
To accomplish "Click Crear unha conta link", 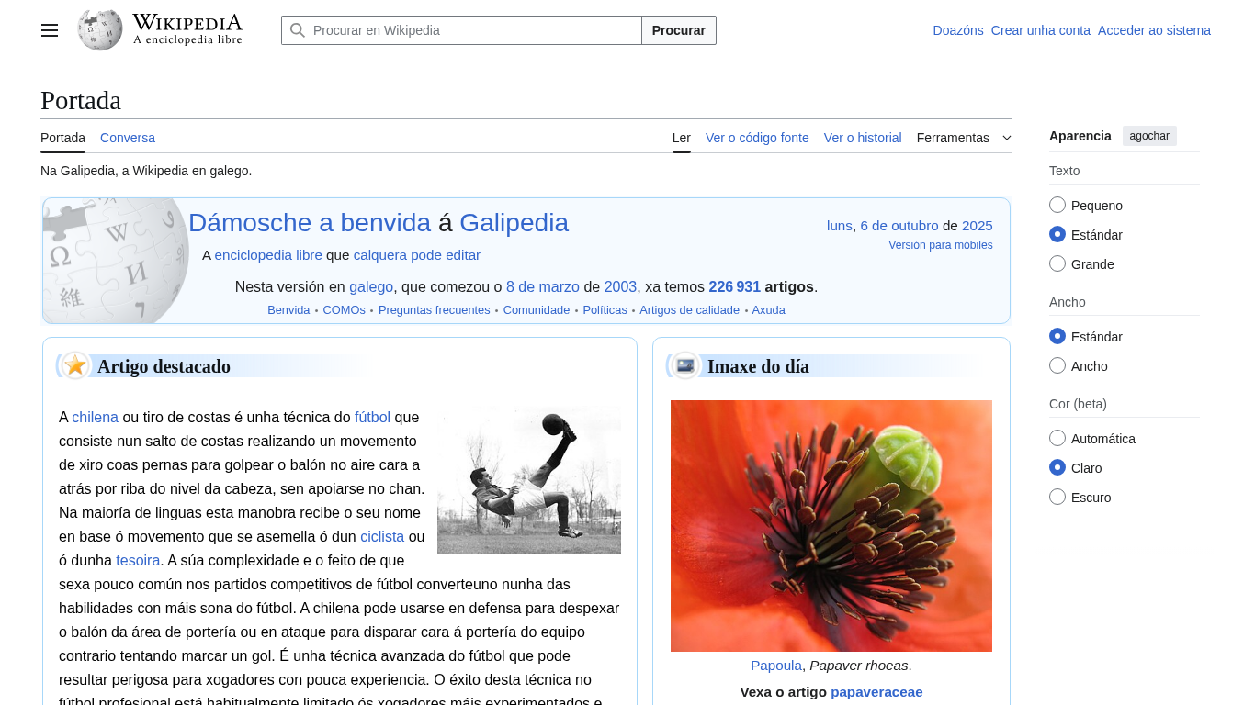I will 1041,30.
